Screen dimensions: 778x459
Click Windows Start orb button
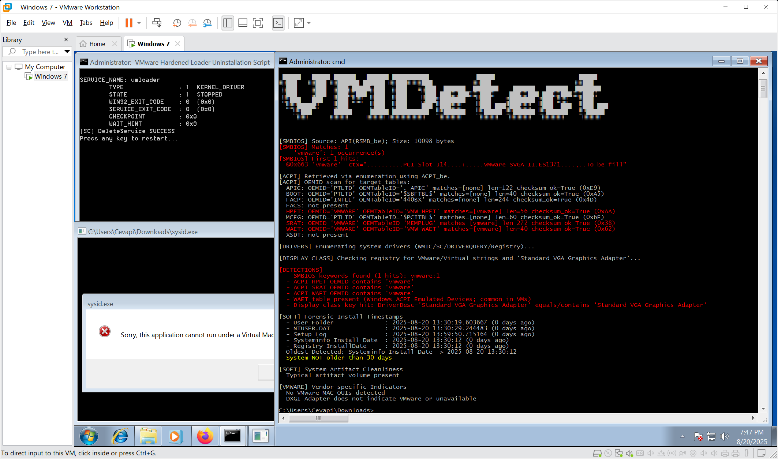pyautogui.click(x=89, y=436)
